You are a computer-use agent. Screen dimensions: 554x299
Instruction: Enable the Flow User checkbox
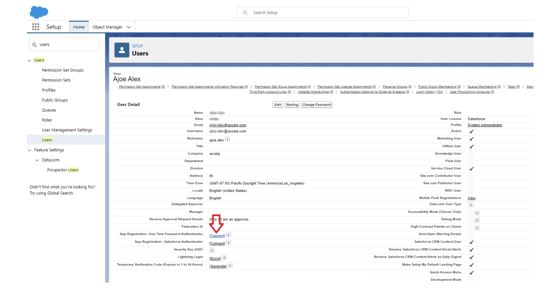coord(471,161)
